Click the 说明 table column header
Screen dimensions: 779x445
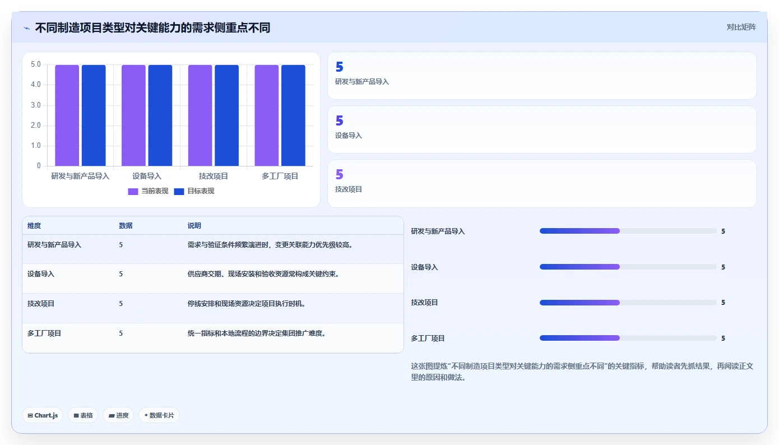coord(194,226)
